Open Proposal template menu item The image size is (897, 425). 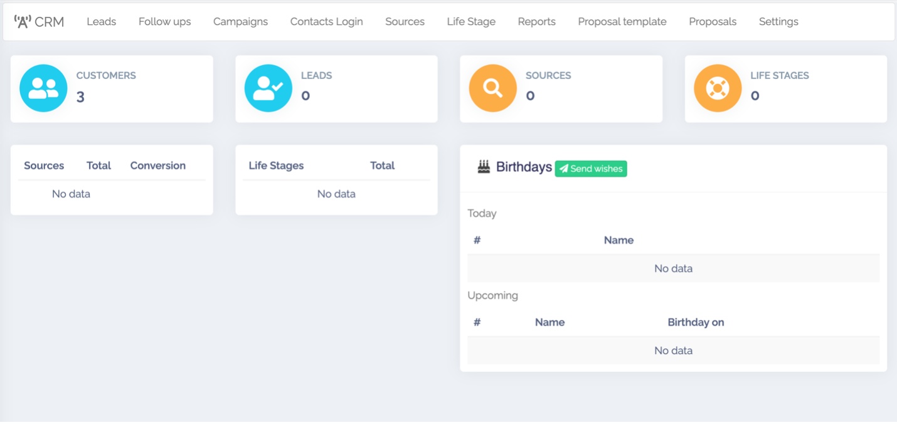622,22
